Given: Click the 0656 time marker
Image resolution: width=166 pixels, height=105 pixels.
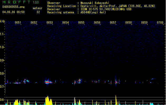Looking at the screenshot, I should 97,23.
